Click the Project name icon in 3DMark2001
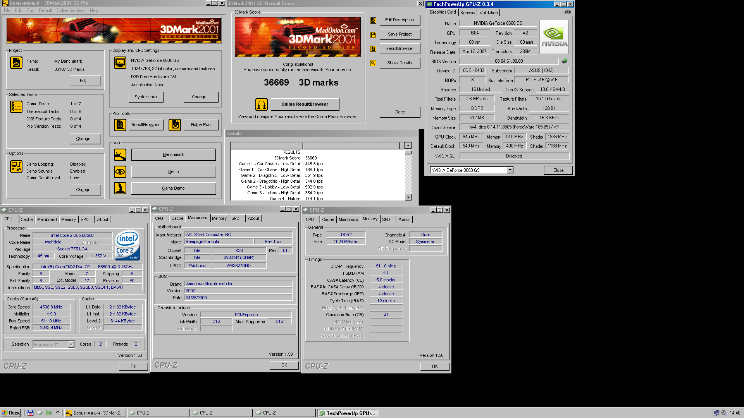 [x=16, y=63]
